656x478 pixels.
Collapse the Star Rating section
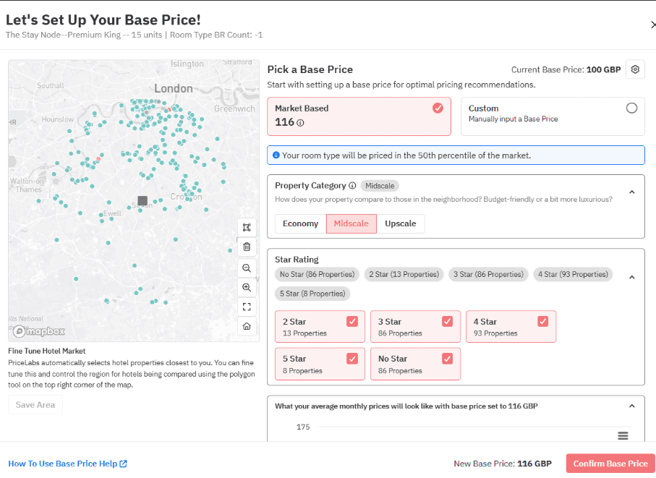[631, 277]
